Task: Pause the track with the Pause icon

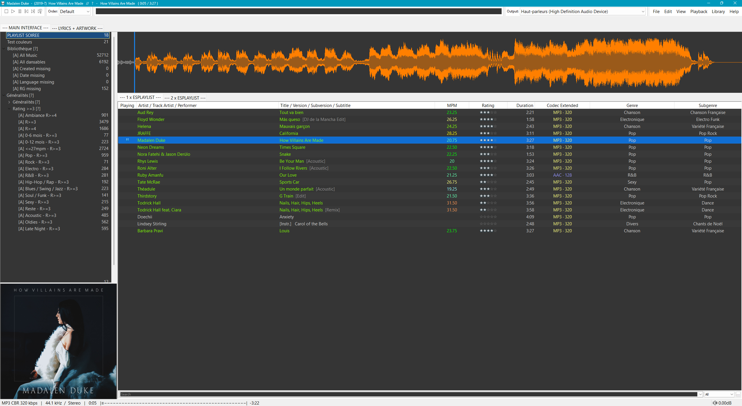Action: click(20, 11)
